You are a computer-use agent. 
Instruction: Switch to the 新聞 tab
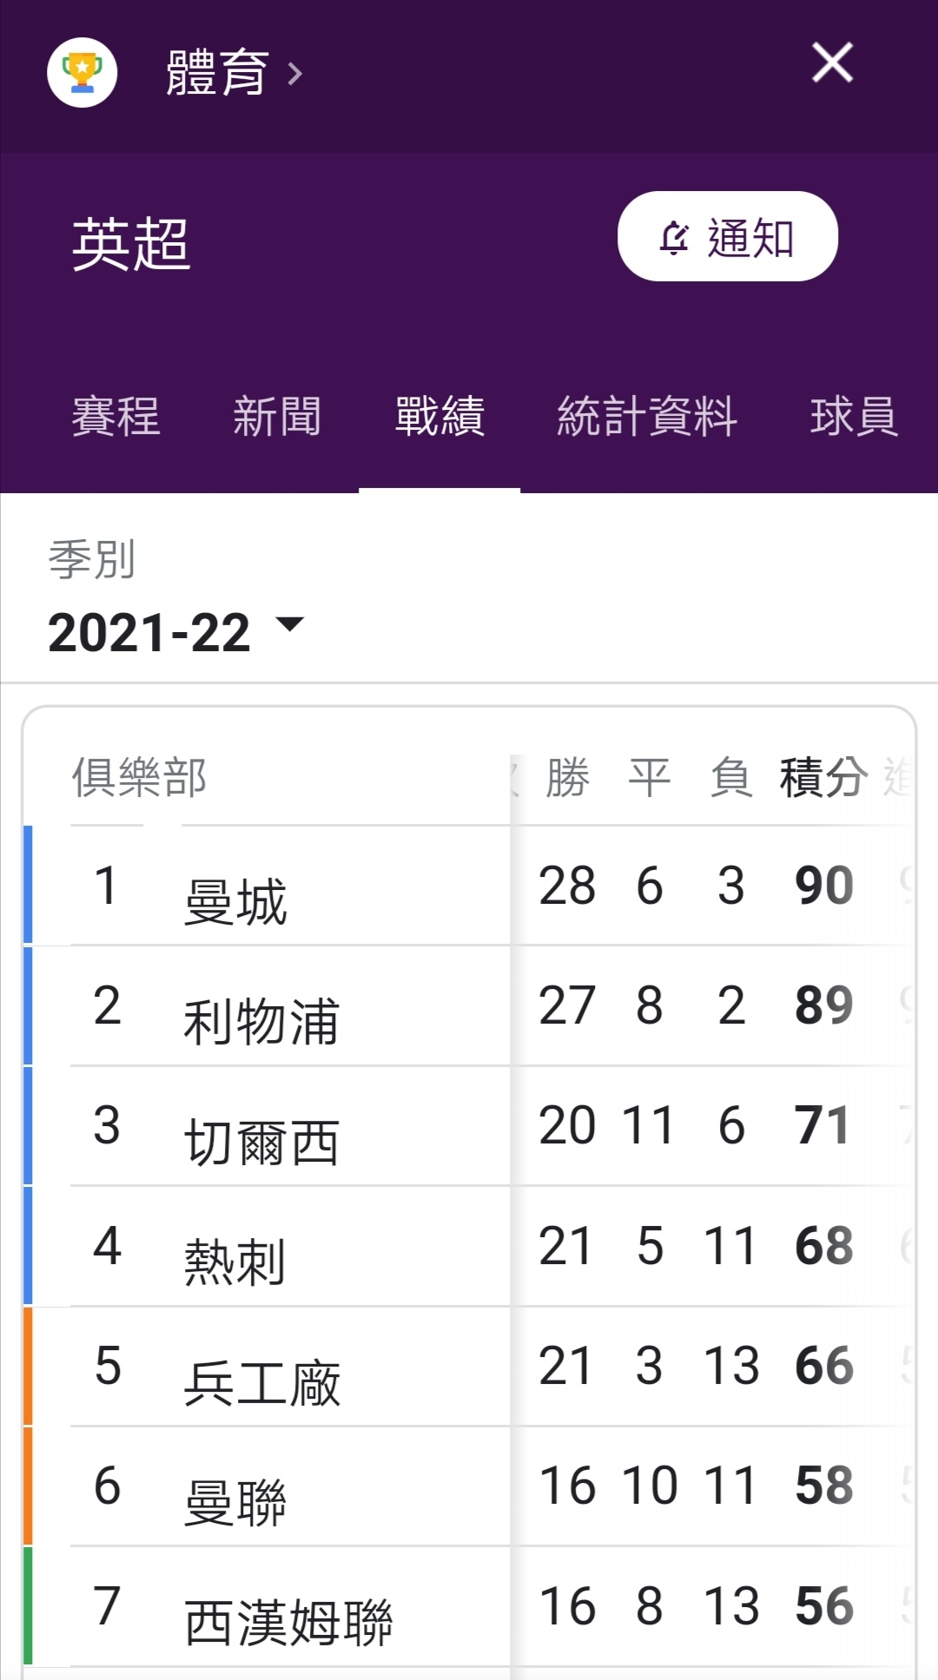[x=277, y=416]
